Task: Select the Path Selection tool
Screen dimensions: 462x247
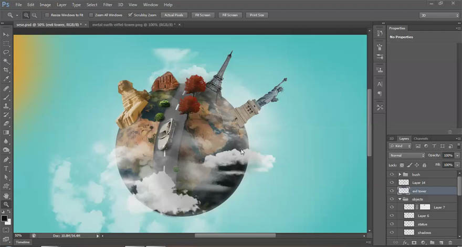Action: 6,177
